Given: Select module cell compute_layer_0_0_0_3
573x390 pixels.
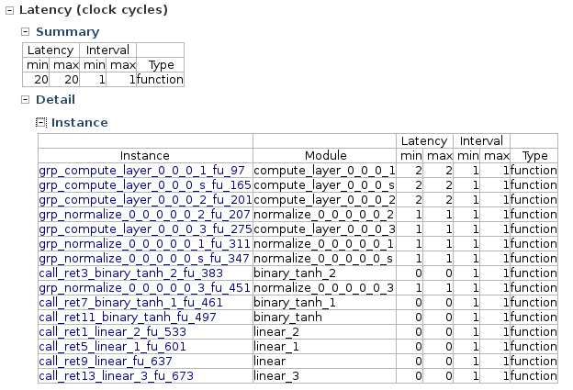Looking at the screenshot, I should (x=324, y=229).
